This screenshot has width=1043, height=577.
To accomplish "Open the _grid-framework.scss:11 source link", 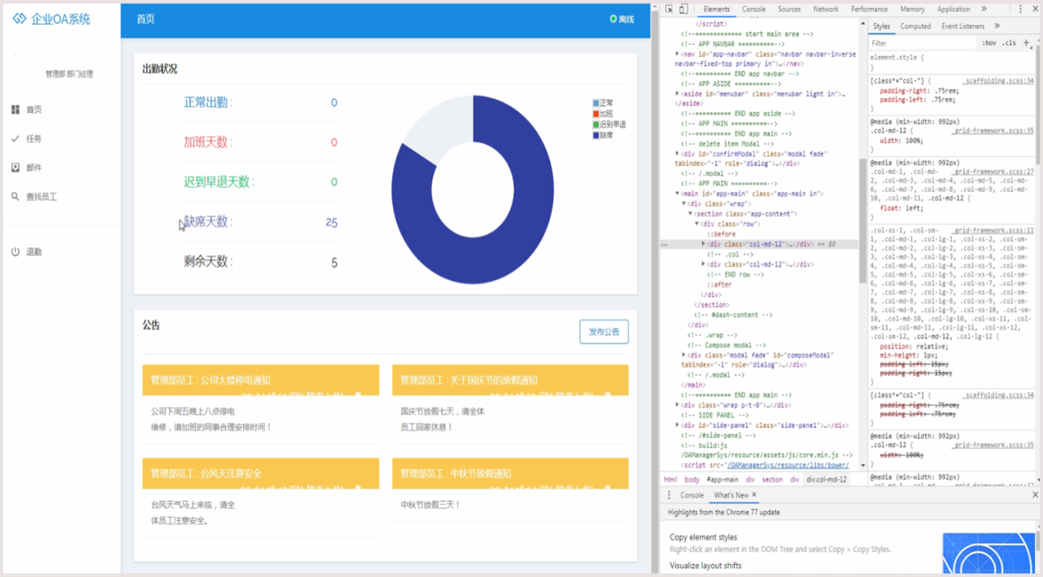I will click(x=992, y=230).
